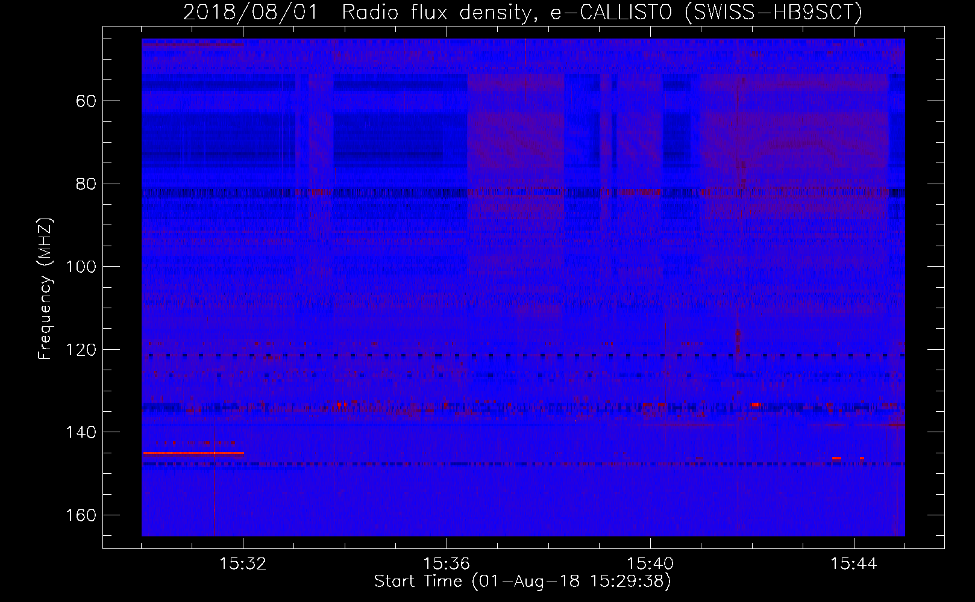Click the '80' frequency tick label
The width and height of the screenshot is (975, 602).
pos(86,184)
